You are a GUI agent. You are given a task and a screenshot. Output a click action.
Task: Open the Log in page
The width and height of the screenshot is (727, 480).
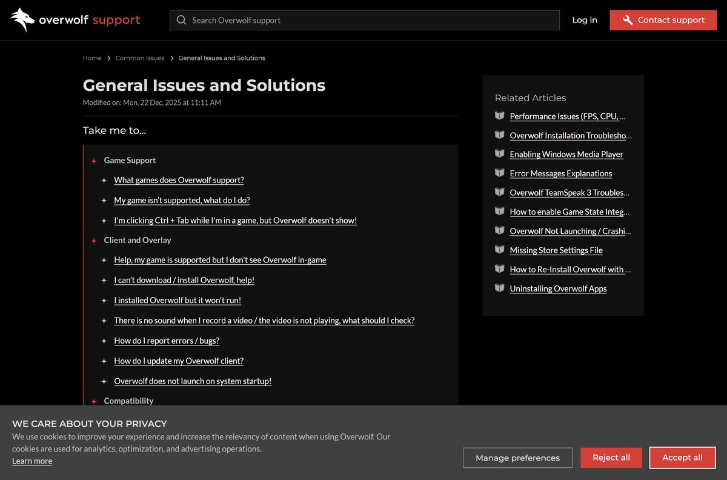point(585,20)
